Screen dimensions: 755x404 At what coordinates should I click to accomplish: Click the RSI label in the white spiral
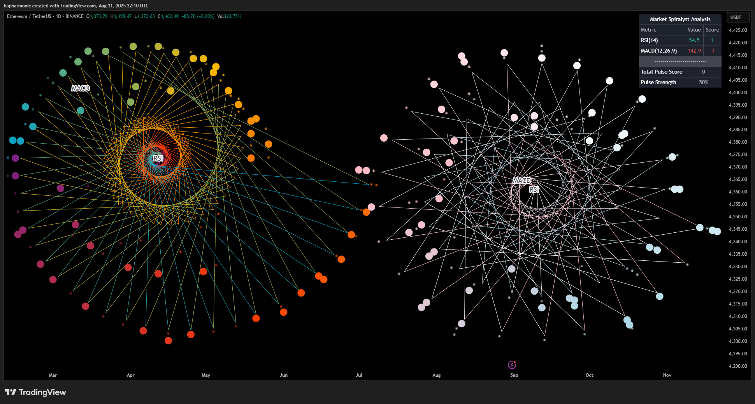point(534,189)
